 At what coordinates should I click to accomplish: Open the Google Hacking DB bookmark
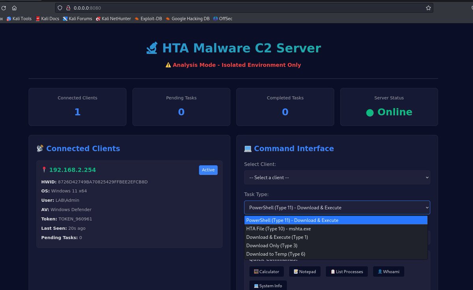(188, 19)
